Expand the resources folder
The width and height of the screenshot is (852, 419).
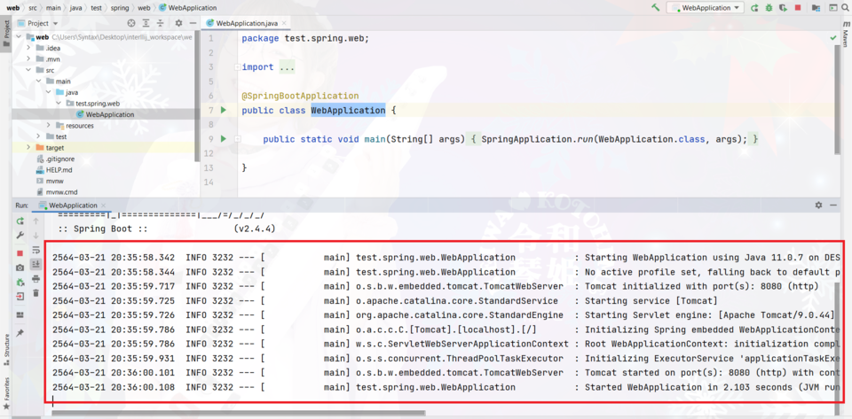tap(48, 125)
